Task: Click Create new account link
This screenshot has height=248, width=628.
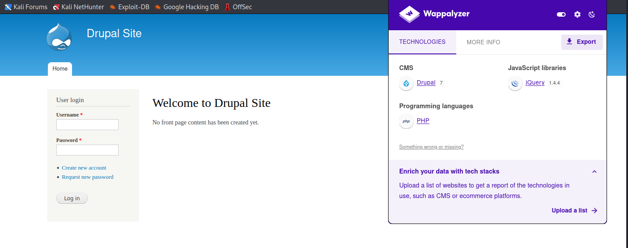Action: 84,168
